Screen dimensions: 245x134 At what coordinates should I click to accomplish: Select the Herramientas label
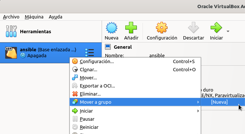click(35, 31)
